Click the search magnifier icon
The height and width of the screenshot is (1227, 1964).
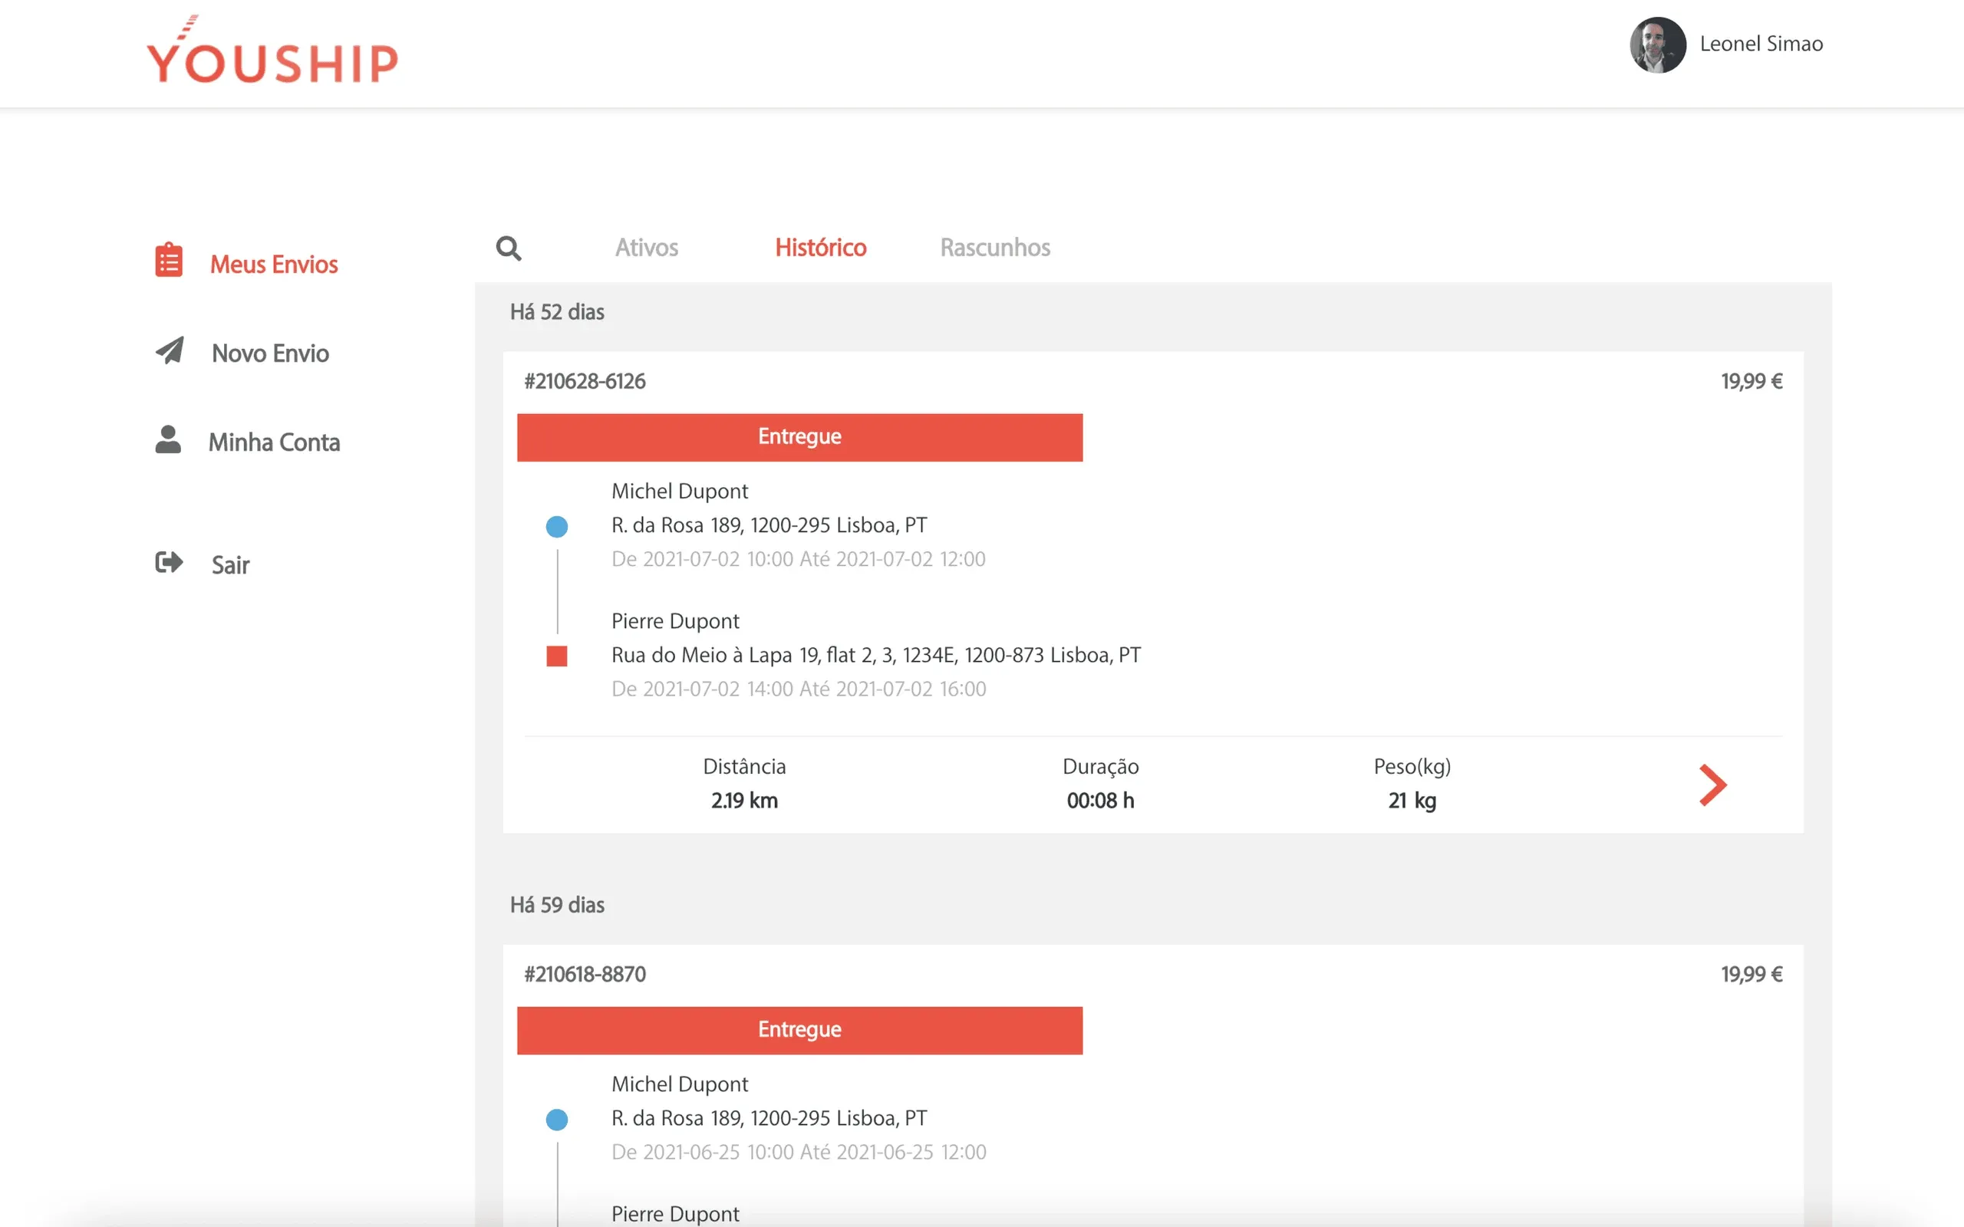coord(509,248)
